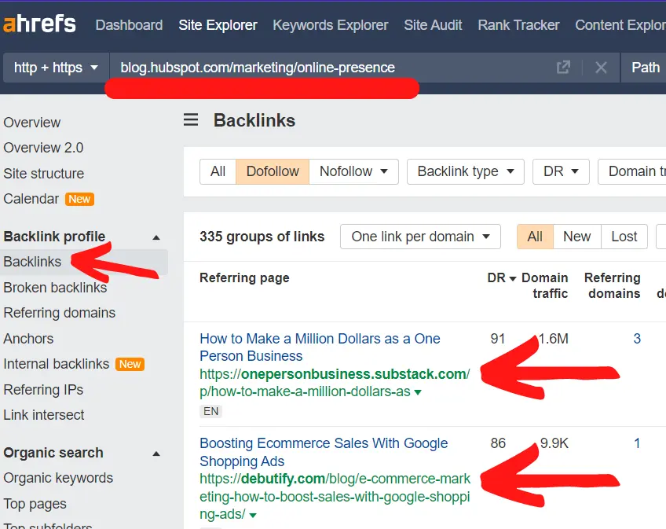Open Broken backlinks report

click(x=55, y=288)
